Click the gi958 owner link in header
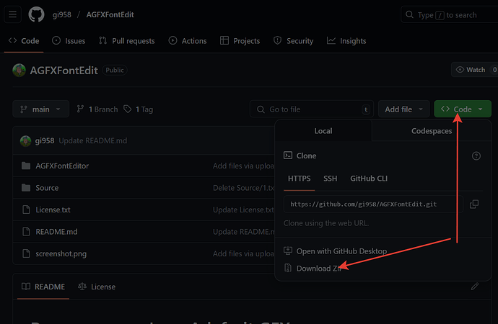The image size is (498, 324). coord(62,14)
